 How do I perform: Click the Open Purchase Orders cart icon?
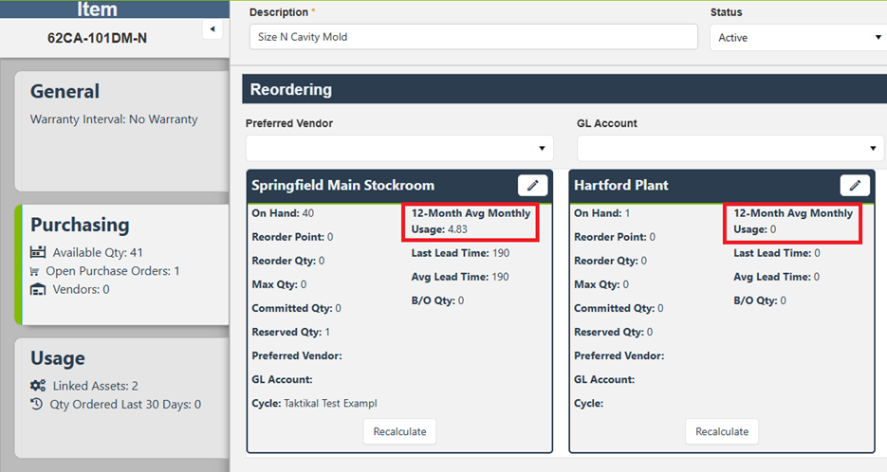click(34, 271)
